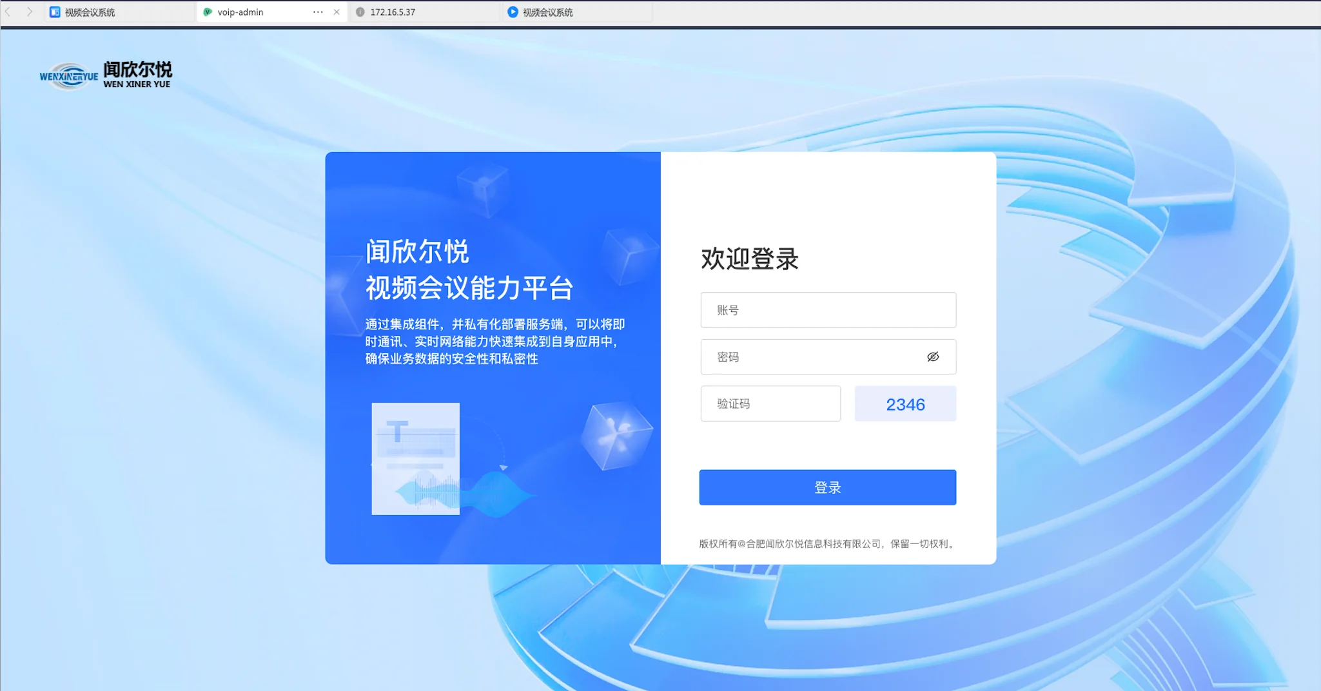The width and height of the screenshot is (1321, 691).
Task: Go back with browser back arrow
Action: click(x=8, y=12)
